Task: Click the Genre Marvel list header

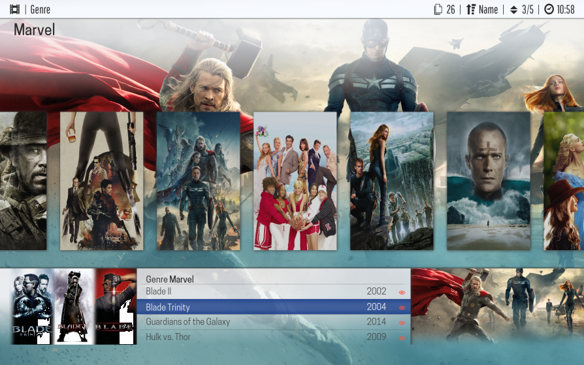Action: click(170, 279)
